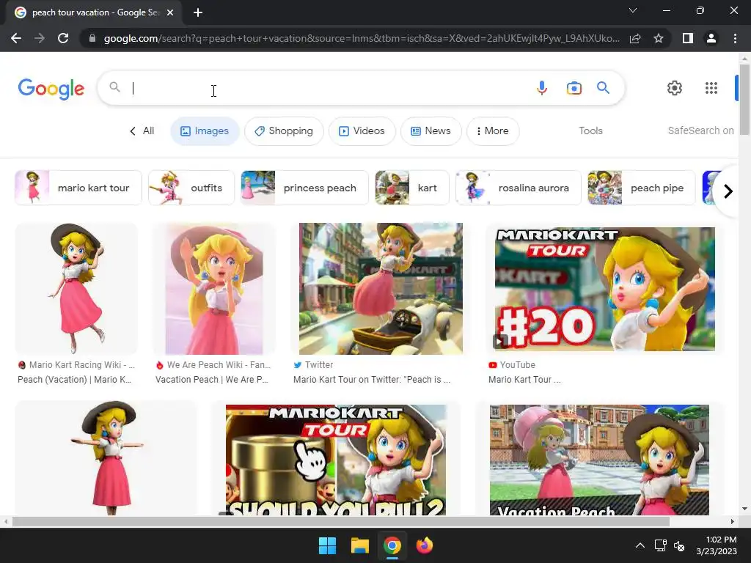Open File Explorer from taskbar
Screen dimensions: 751x563
(359, 545)
